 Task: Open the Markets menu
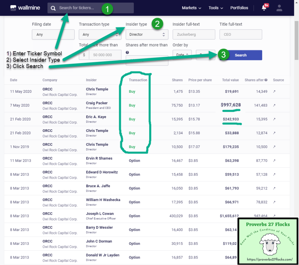click(191, 8)
